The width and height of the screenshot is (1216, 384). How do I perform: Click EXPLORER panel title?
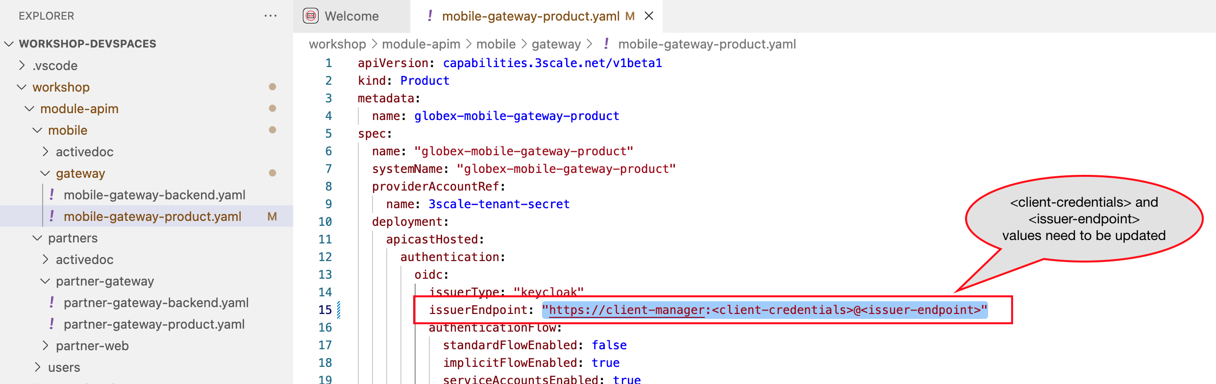point(47,16)
